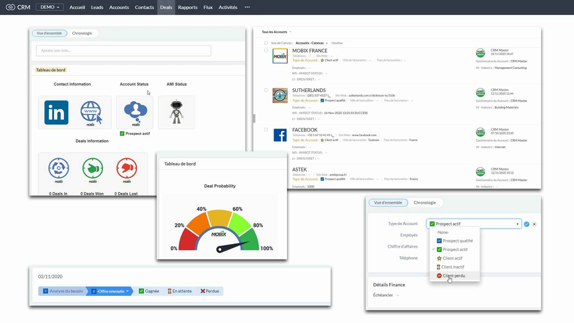Open the website globe contact icon

[91, 113]
